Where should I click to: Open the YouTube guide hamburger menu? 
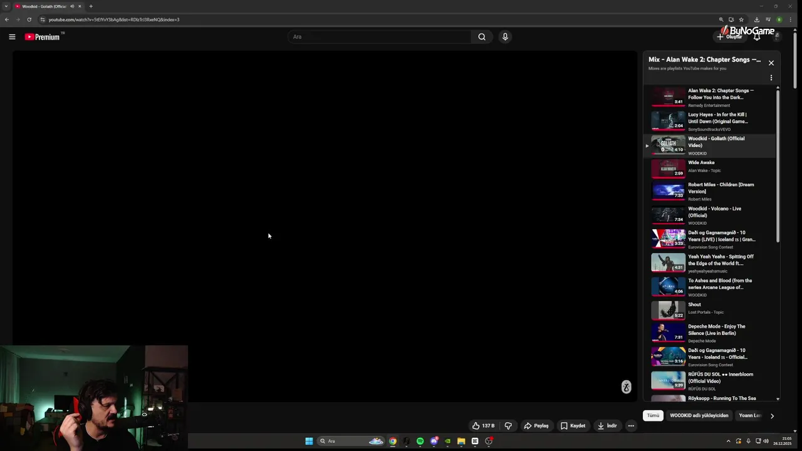[x=12, y=37]
